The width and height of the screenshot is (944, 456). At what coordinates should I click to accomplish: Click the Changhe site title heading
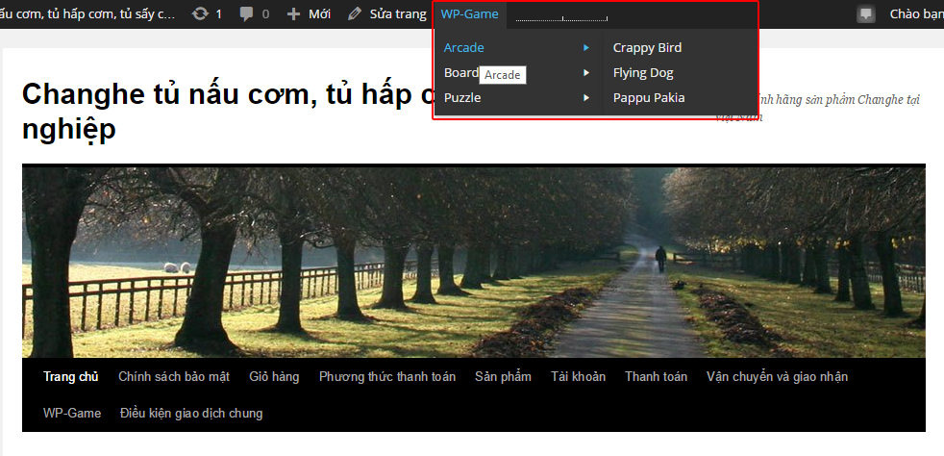coord(228,112)
